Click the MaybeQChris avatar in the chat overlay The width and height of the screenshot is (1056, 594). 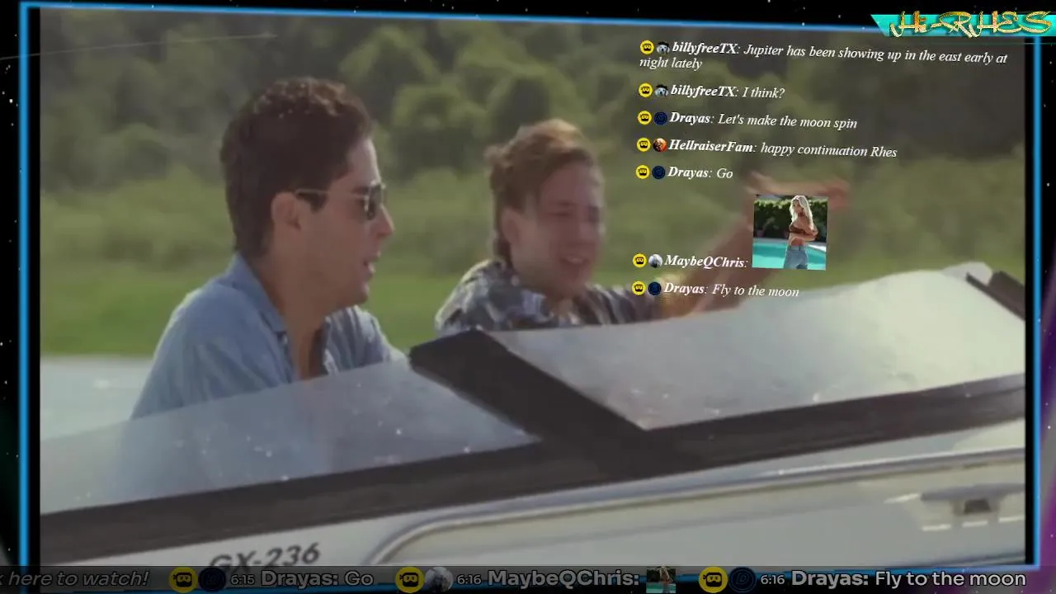coord(655,261)
